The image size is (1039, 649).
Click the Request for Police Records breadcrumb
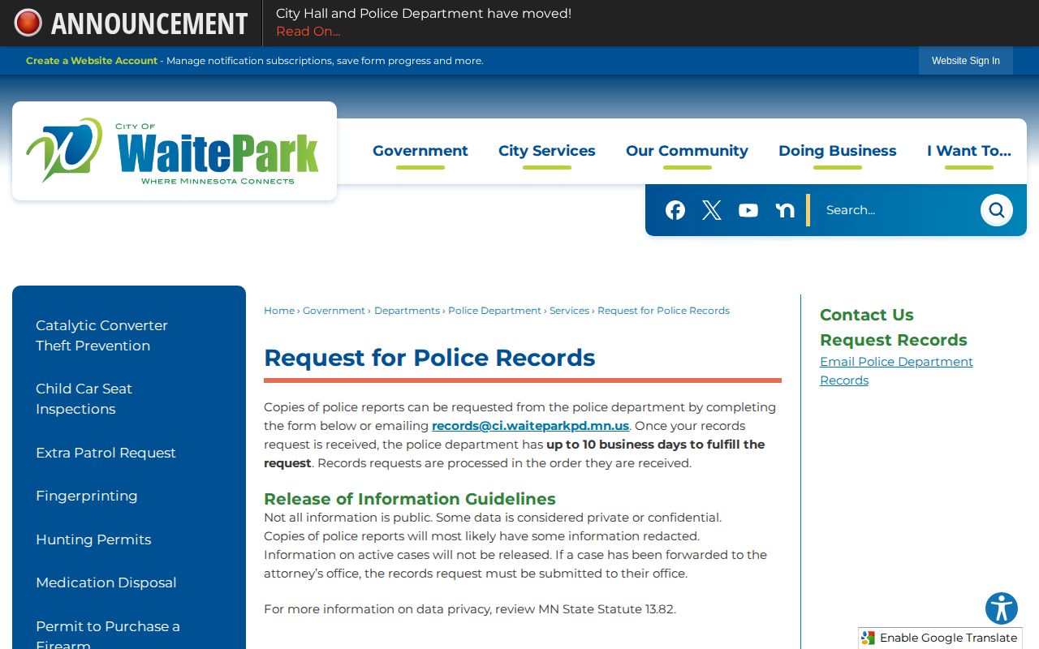(663, 311)
